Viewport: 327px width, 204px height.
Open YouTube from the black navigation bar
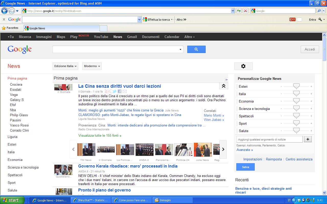(101, 37)
